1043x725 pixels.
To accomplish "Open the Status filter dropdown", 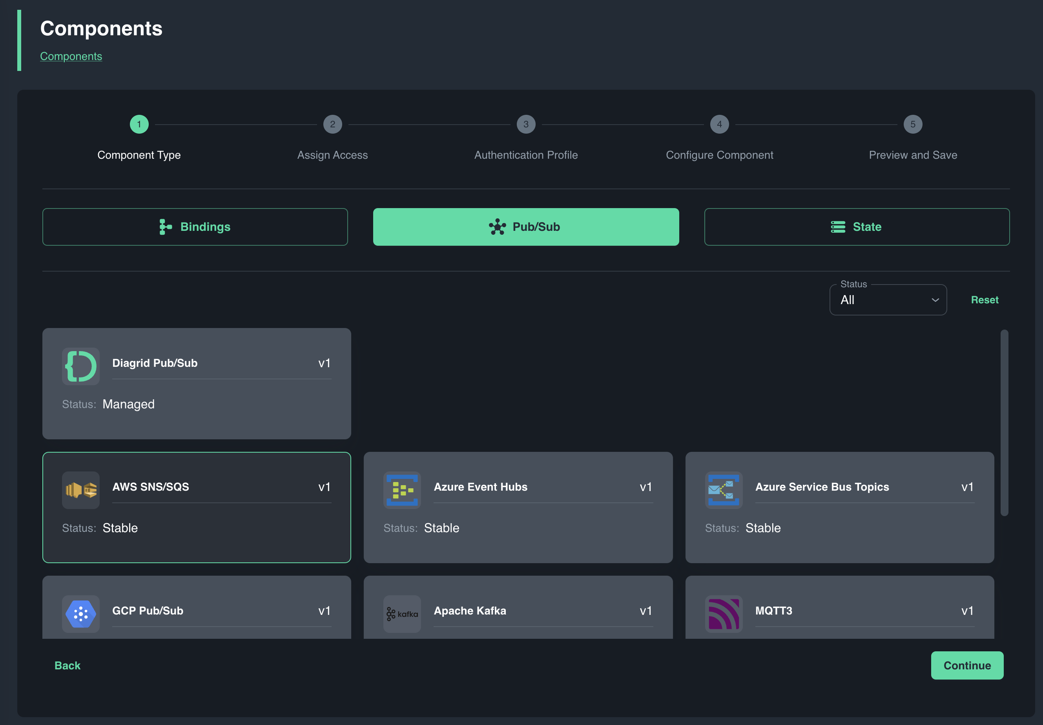I will 888,300.
